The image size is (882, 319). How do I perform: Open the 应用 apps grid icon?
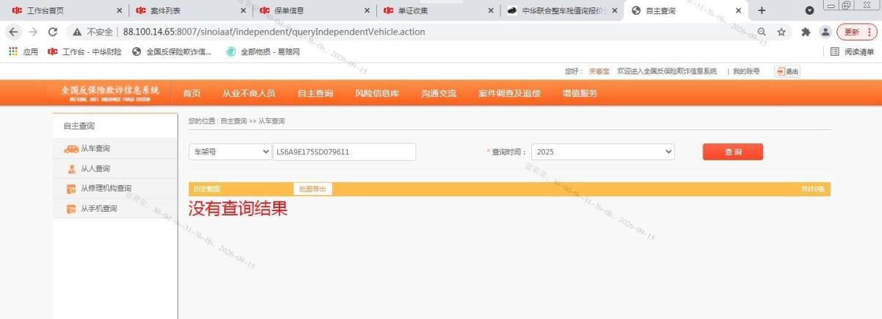coord(12,51)
